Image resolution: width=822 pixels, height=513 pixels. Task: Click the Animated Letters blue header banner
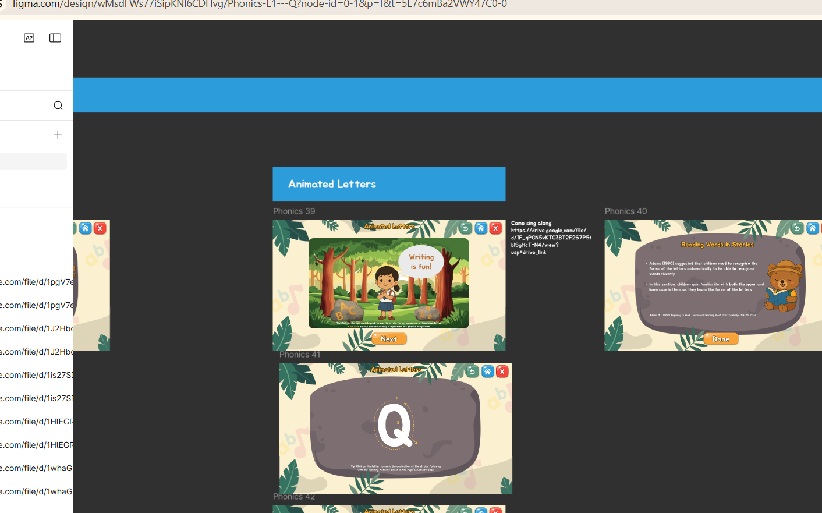pos(389,184)
